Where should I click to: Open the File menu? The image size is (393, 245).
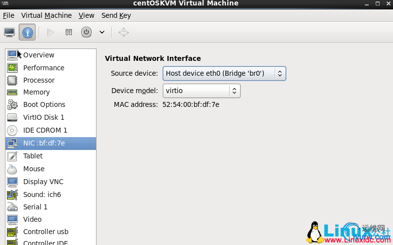coord(8,15)
